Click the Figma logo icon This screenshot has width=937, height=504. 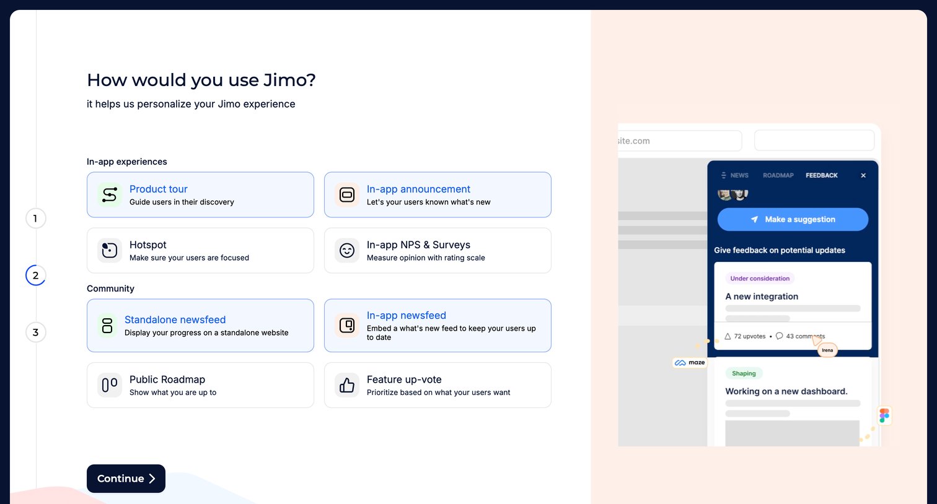pos(884,415)
